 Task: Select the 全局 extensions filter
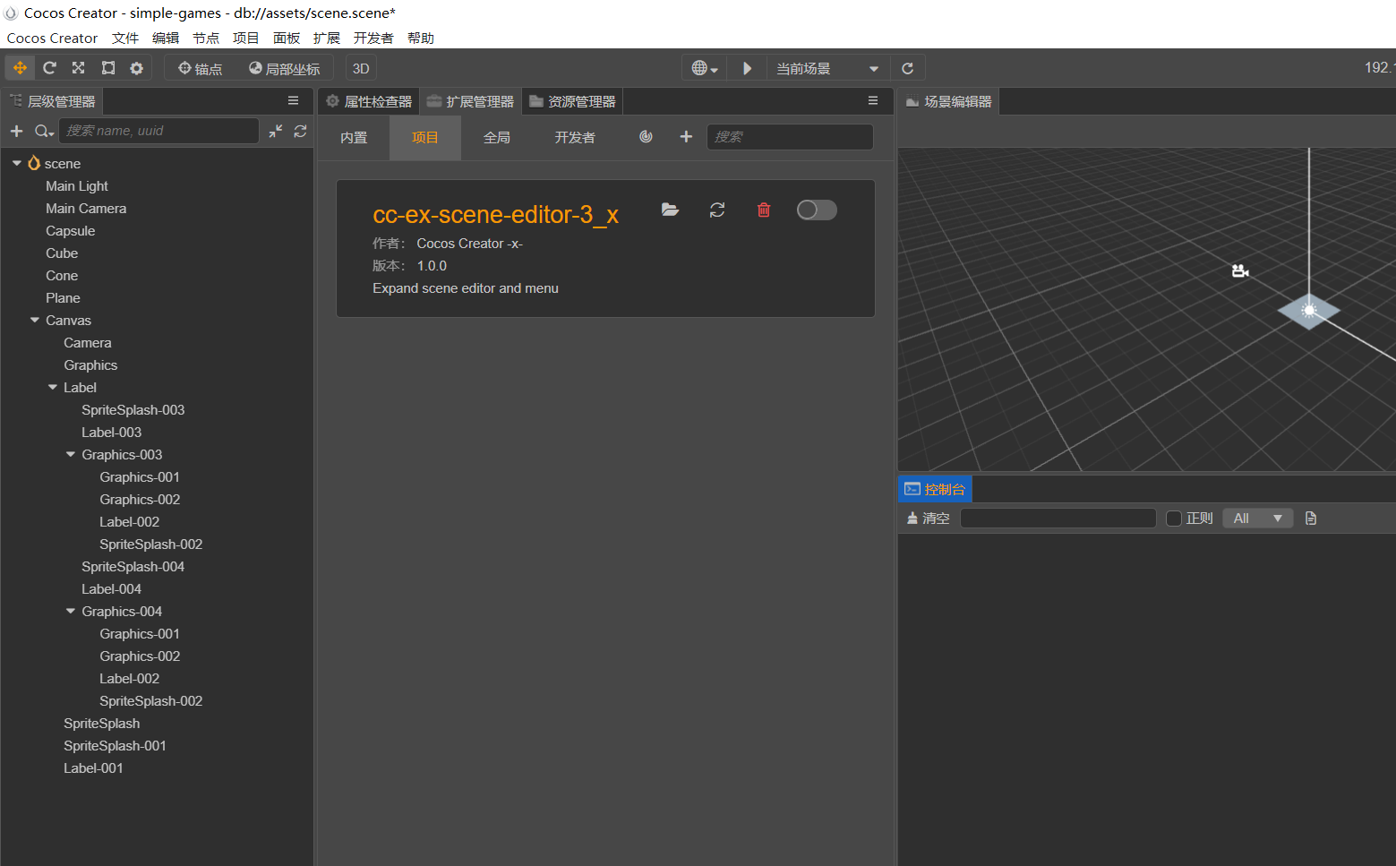(496, 137)
